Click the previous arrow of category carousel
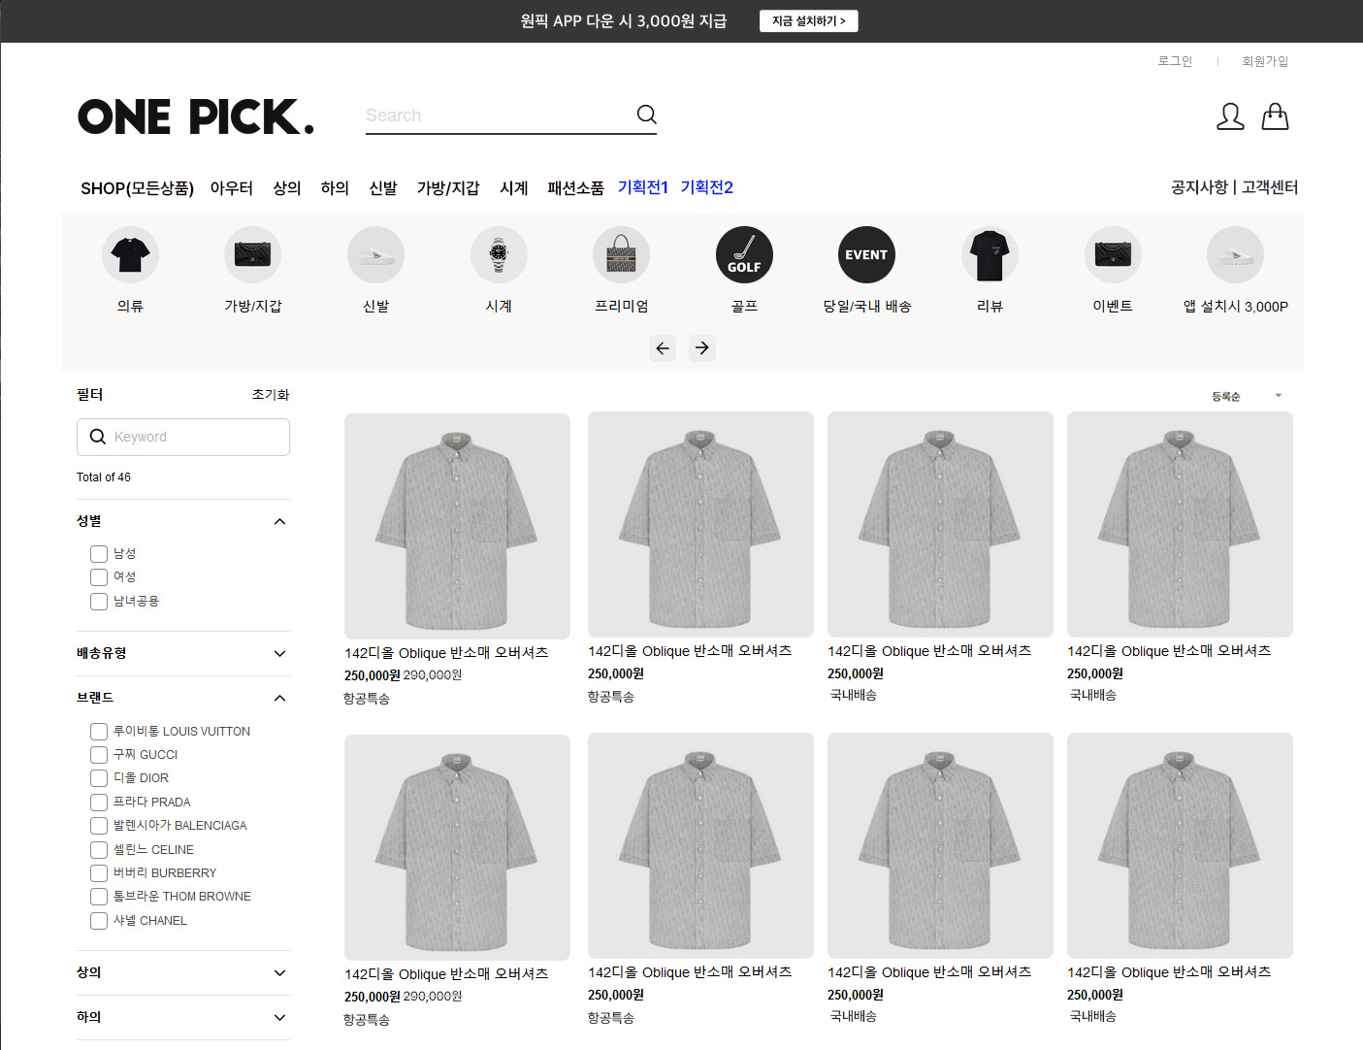 tap(663, 348)
